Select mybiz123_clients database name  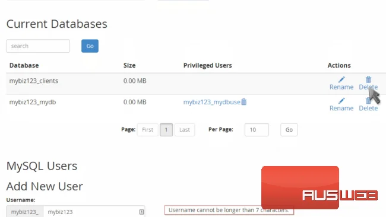pos(34,81)
